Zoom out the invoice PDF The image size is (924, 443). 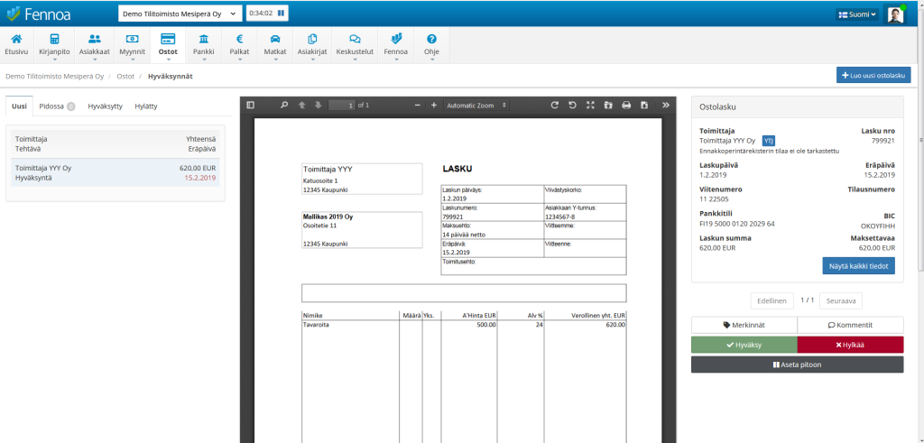pyautogui.click(x=417, y=106)
